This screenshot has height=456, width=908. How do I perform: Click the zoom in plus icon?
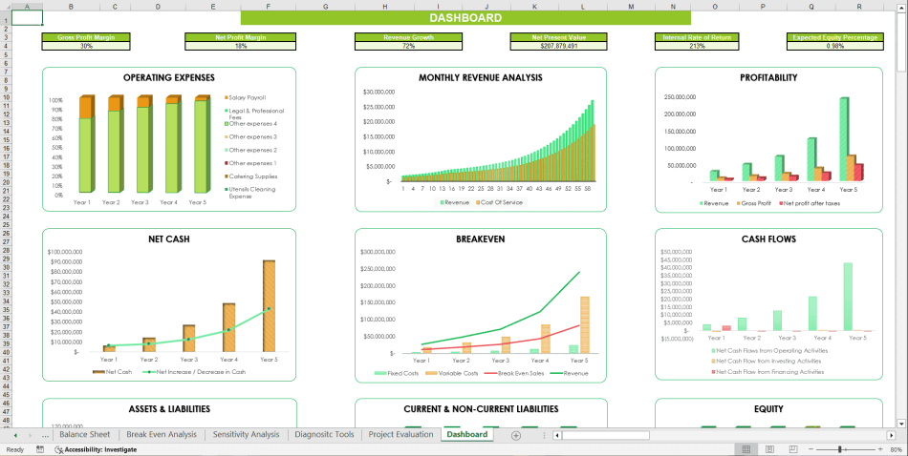[878, 449]
